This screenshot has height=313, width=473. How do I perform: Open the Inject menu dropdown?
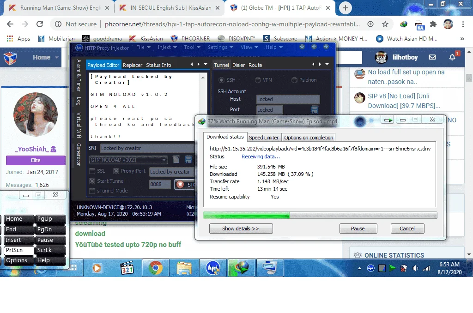point(167,47)
